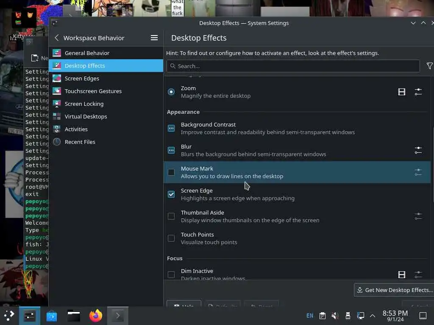Viewport: 434px width, 325px height.
Task: Open the clock showing 8:53 PM
Action: coord(395,316)
